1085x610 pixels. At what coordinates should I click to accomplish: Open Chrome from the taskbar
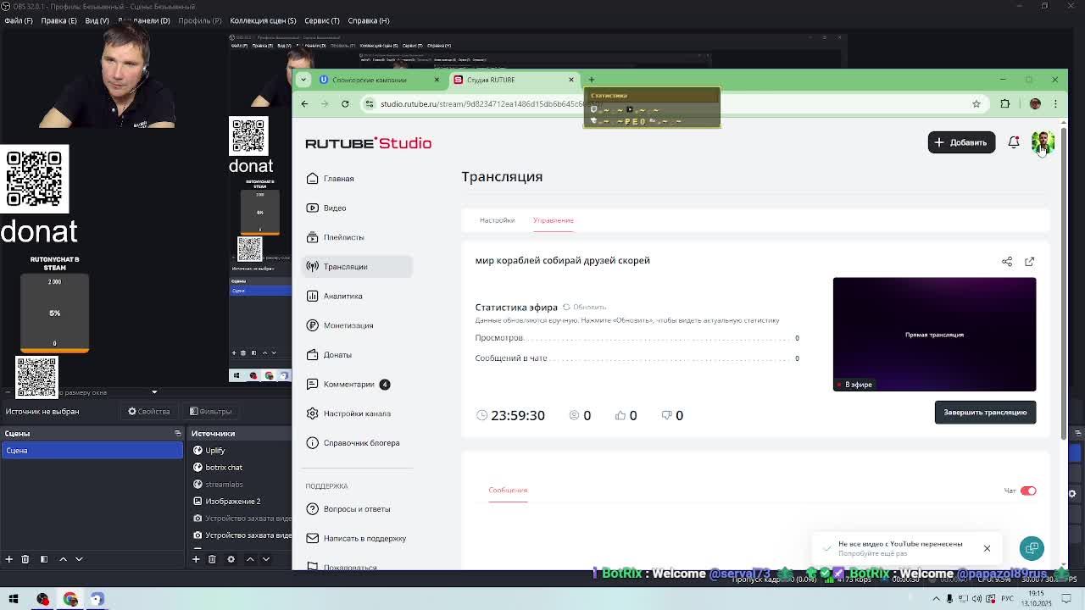70,600
